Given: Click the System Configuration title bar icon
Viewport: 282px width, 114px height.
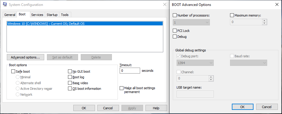Looking at the screenshot, I should 5,4.
